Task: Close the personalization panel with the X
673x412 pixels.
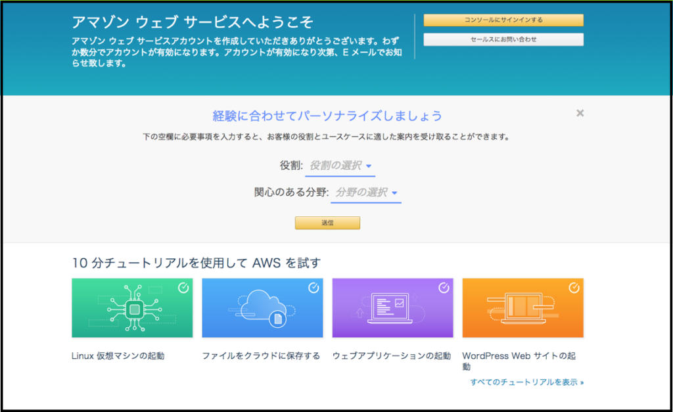Action: (580, 113)
